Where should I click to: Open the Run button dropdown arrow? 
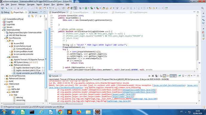click(x=89, y=8)
